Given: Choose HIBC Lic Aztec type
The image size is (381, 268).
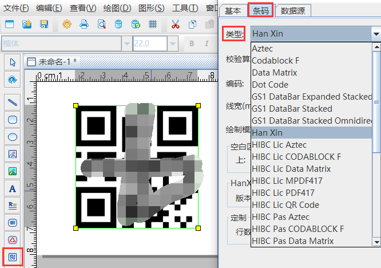Looking at the screenshot, I should coord(312,145).
